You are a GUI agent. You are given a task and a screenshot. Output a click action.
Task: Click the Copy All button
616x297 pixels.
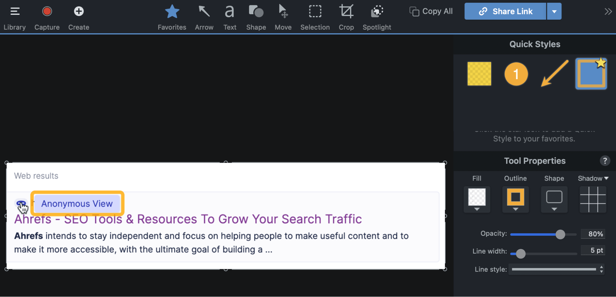tap(431, 11)
